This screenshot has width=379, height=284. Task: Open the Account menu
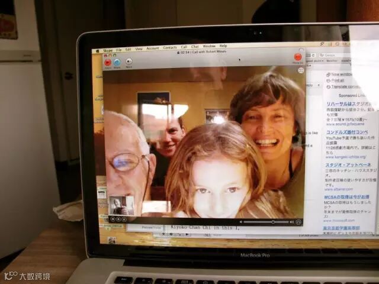[153, 49]
